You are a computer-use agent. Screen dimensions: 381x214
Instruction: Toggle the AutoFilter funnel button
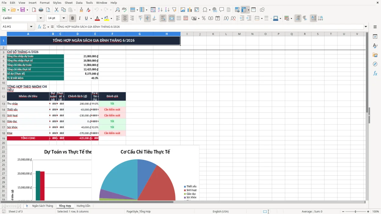174,10
